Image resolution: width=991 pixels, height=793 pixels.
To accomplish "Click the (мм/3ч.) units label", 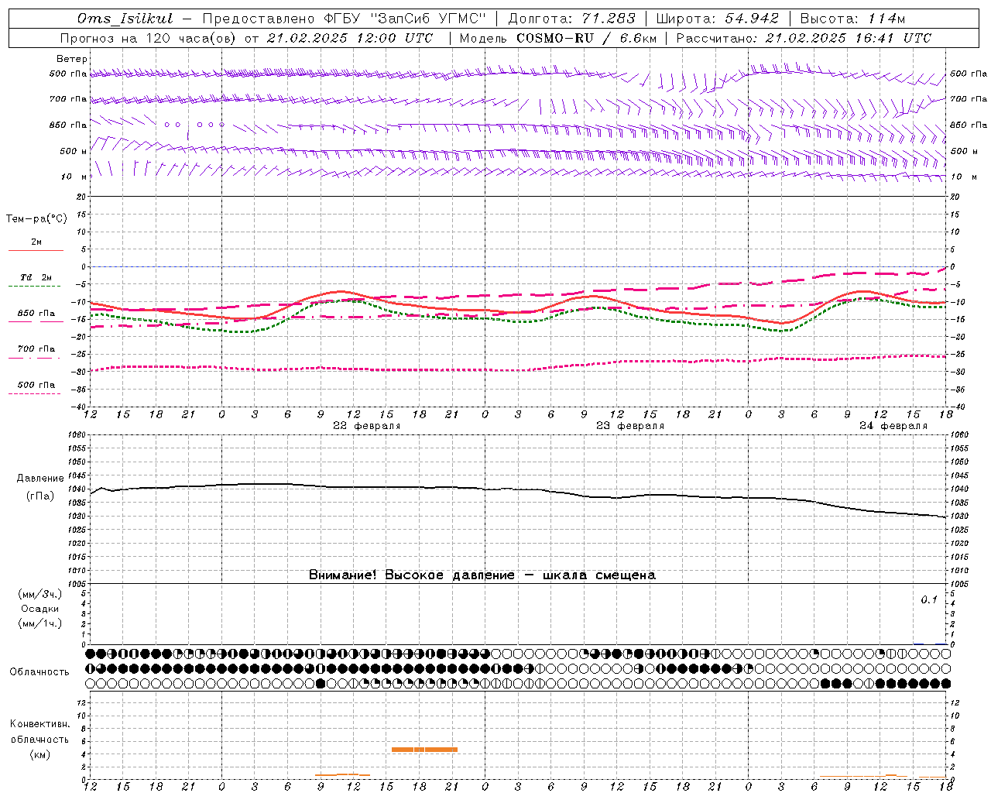I will (40, 594).
